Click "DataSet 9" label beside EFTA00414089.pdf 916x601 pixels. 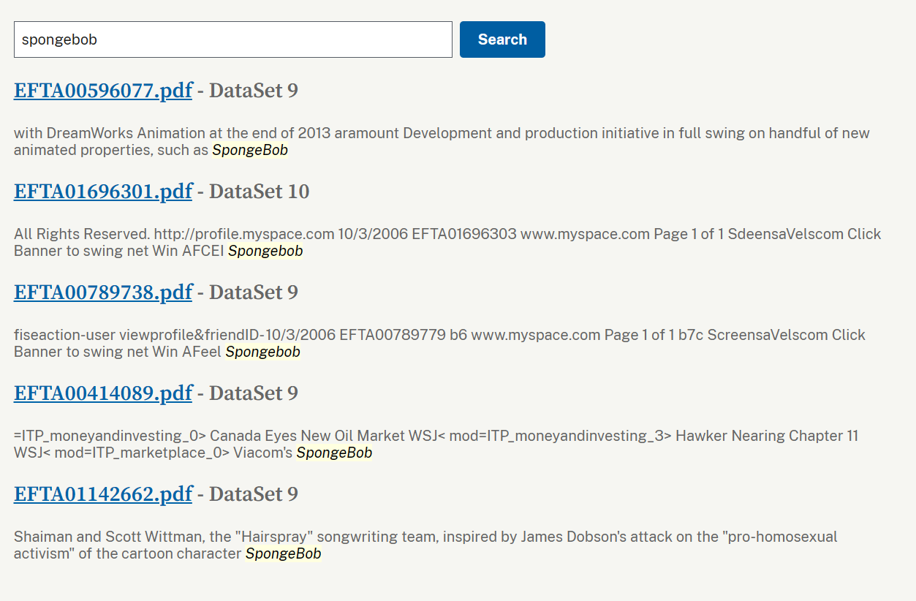[x=253, y=393]
